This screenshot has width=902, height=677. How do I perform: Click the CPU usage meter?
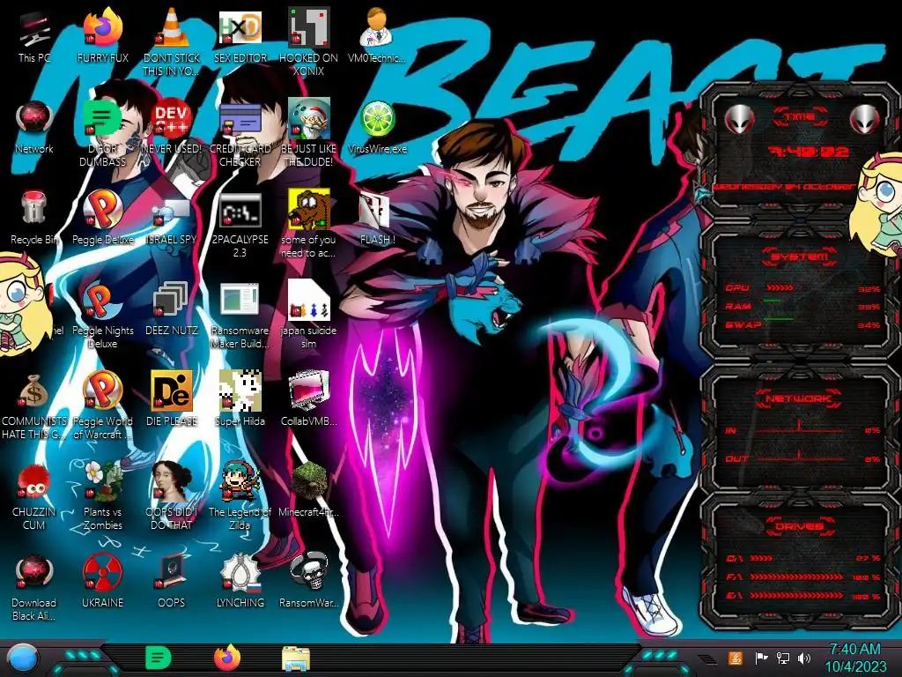pyautogui.click(x=802, y=288)
